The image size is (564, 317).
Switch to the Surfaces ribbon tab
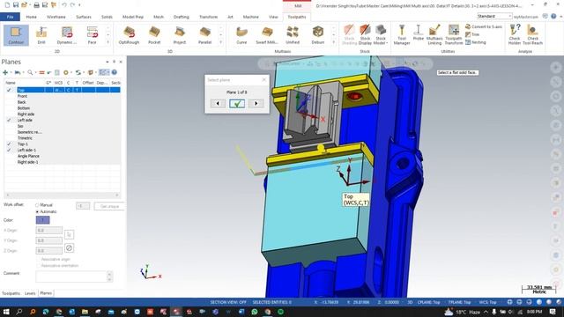pyautogui.click(x=84, y=17)
